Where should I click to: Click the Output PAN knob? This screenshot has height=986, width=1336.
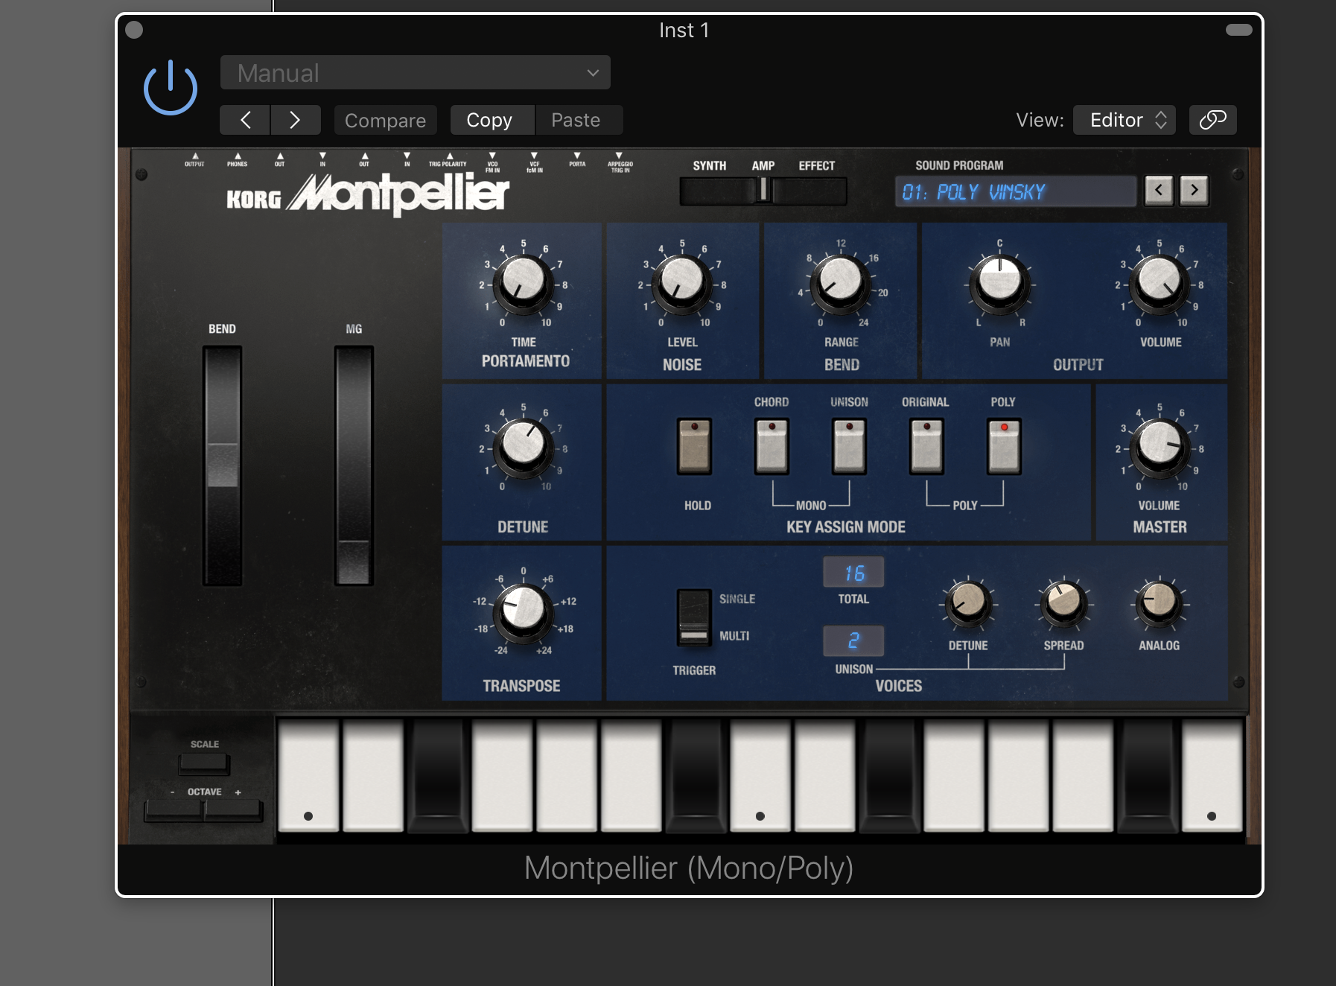click(x=999, y=284)
